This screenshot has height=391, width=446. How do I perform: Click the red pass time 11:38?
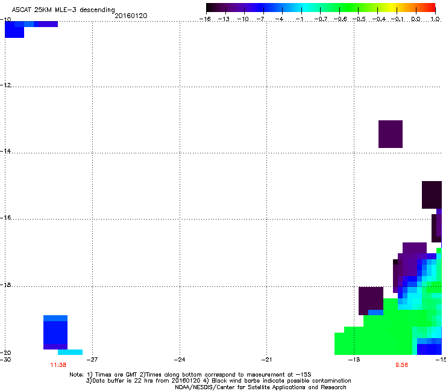coord(58,365)
